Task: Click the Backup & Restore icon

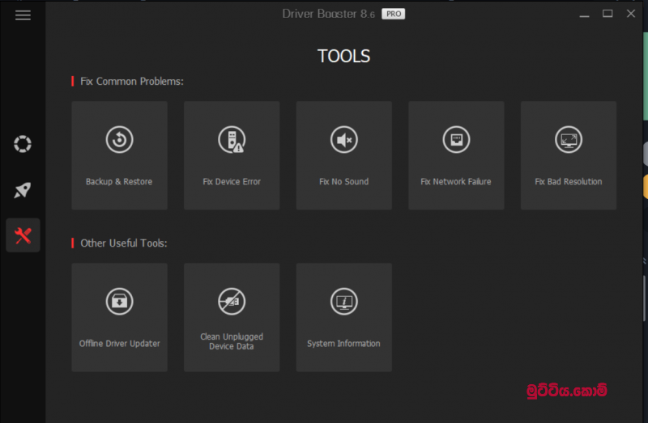Action: (119, 140)
